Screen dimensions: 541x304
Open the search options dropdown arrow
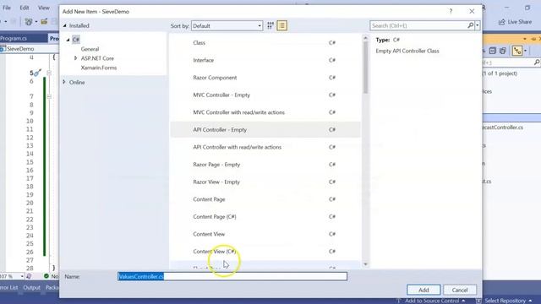click(x=478, y=25)
